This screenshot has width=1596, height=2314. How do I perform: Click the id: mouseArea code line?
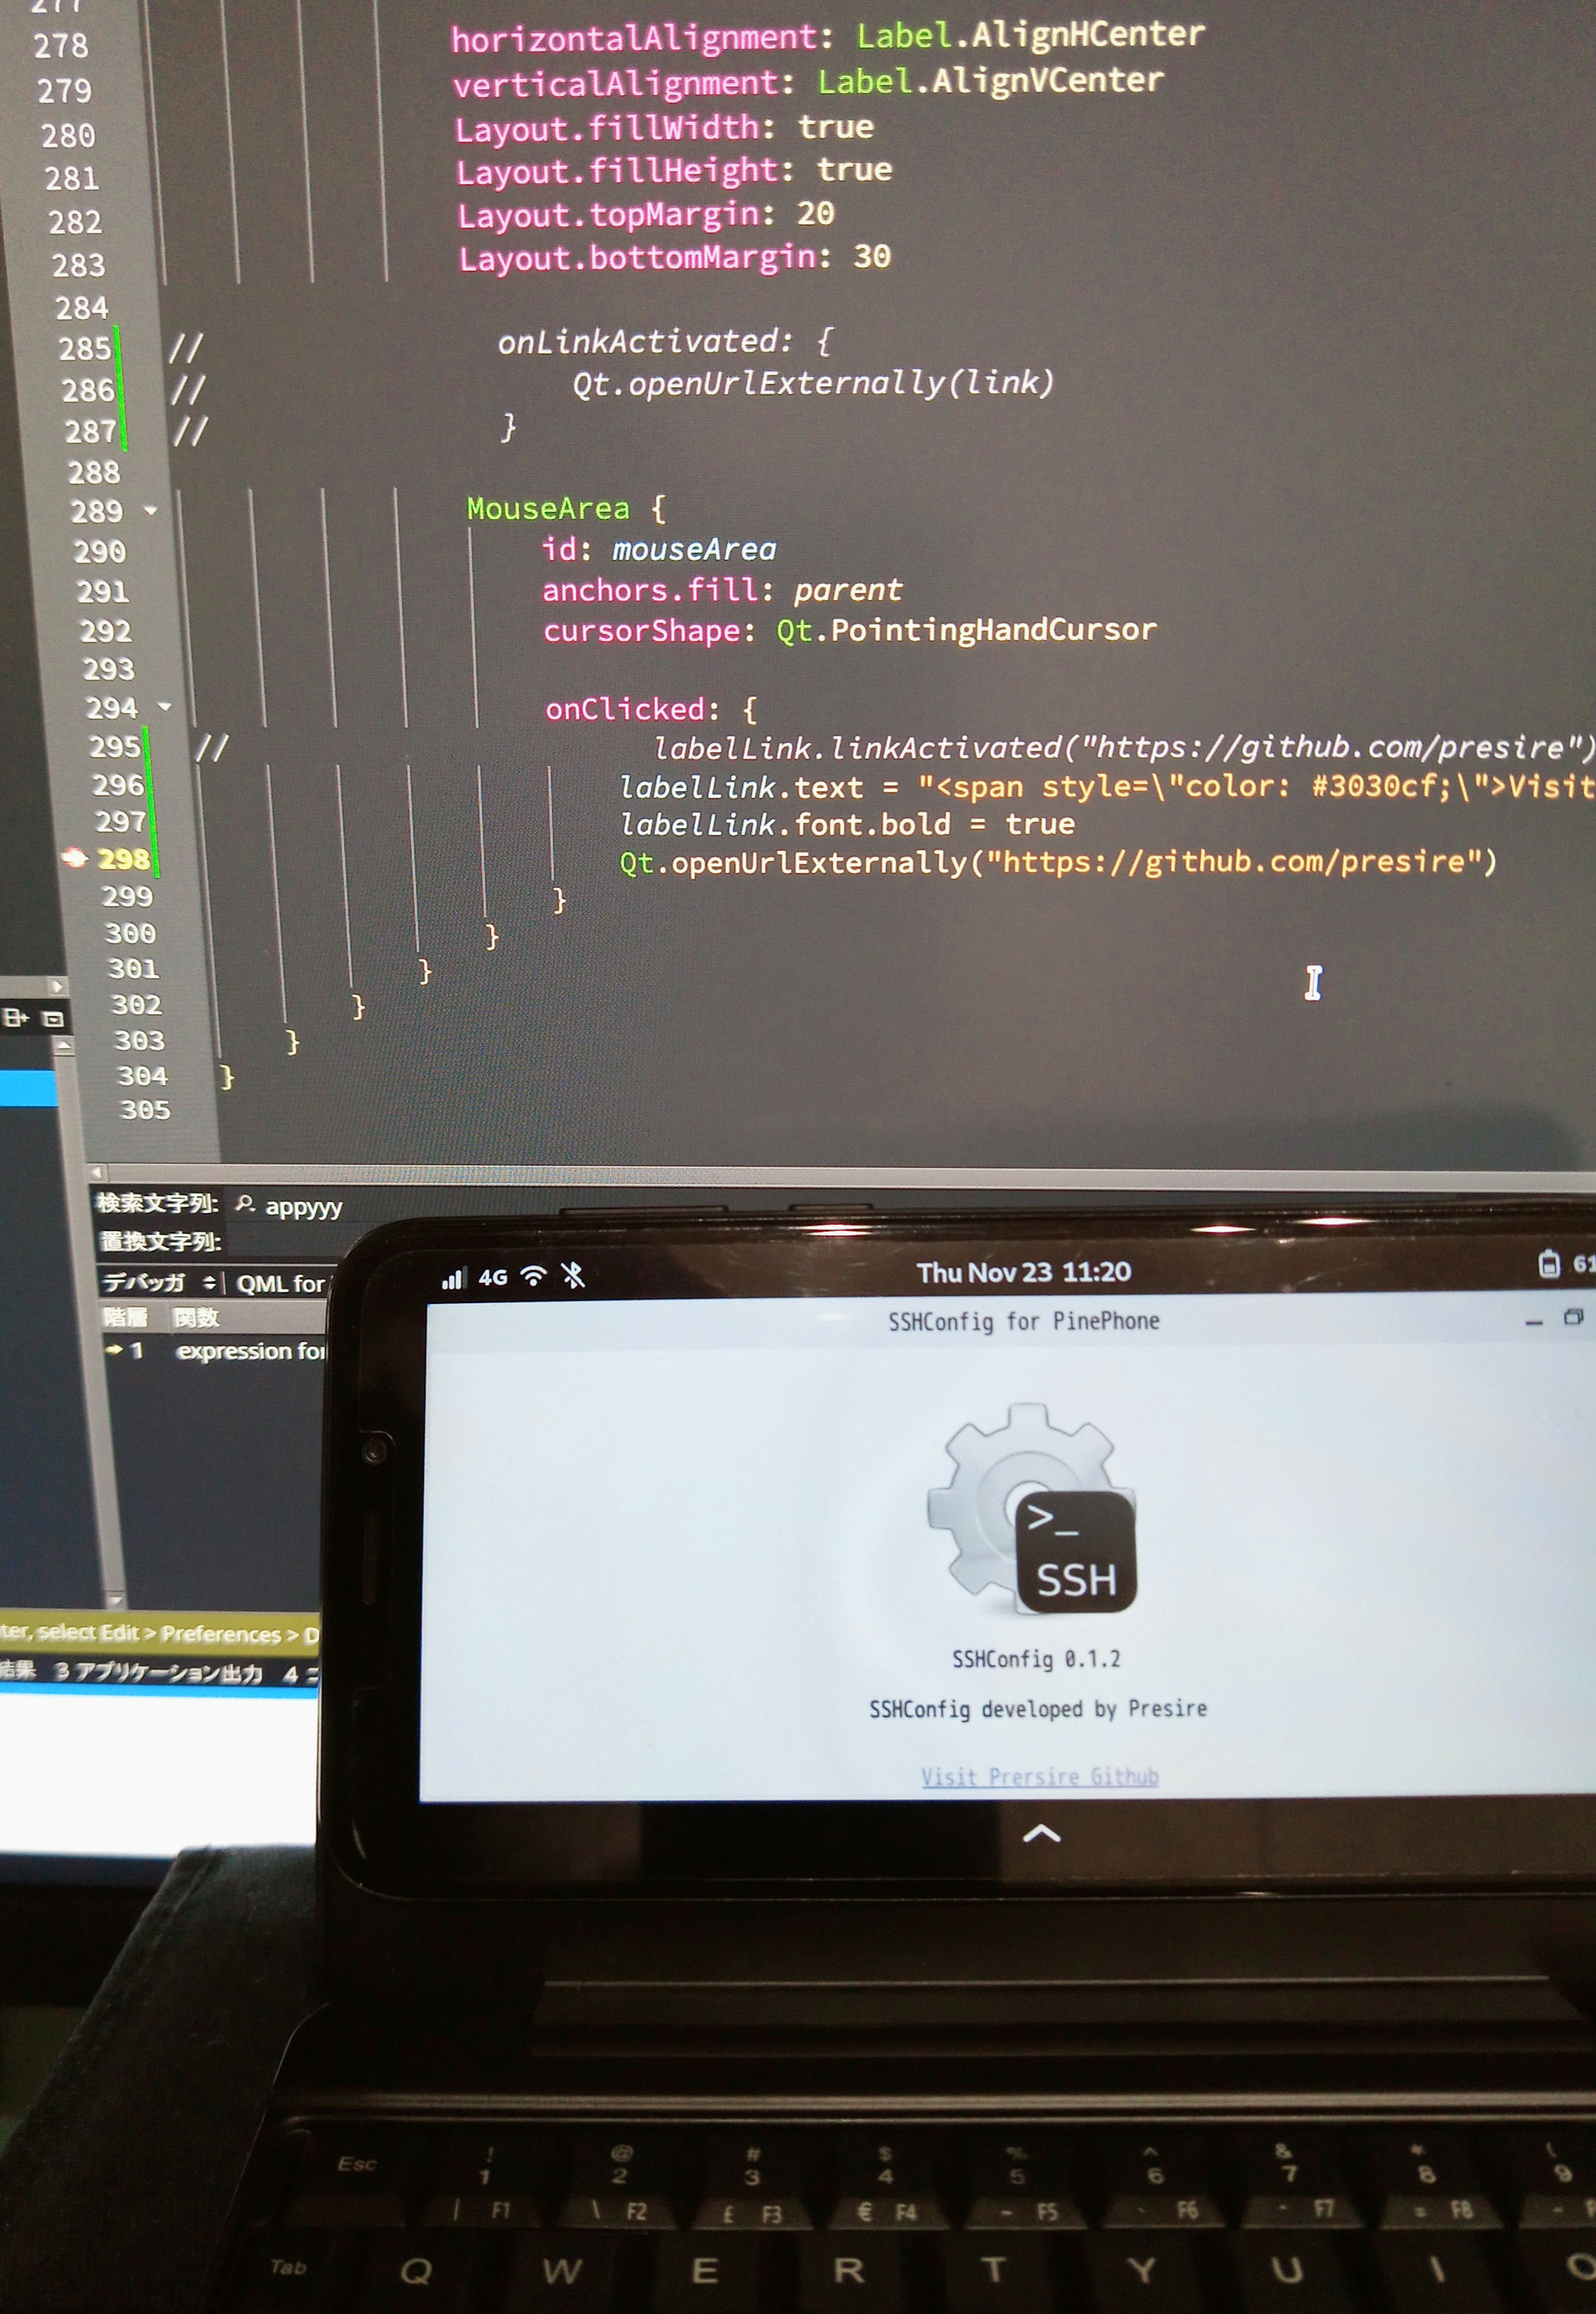coord(659,549)
